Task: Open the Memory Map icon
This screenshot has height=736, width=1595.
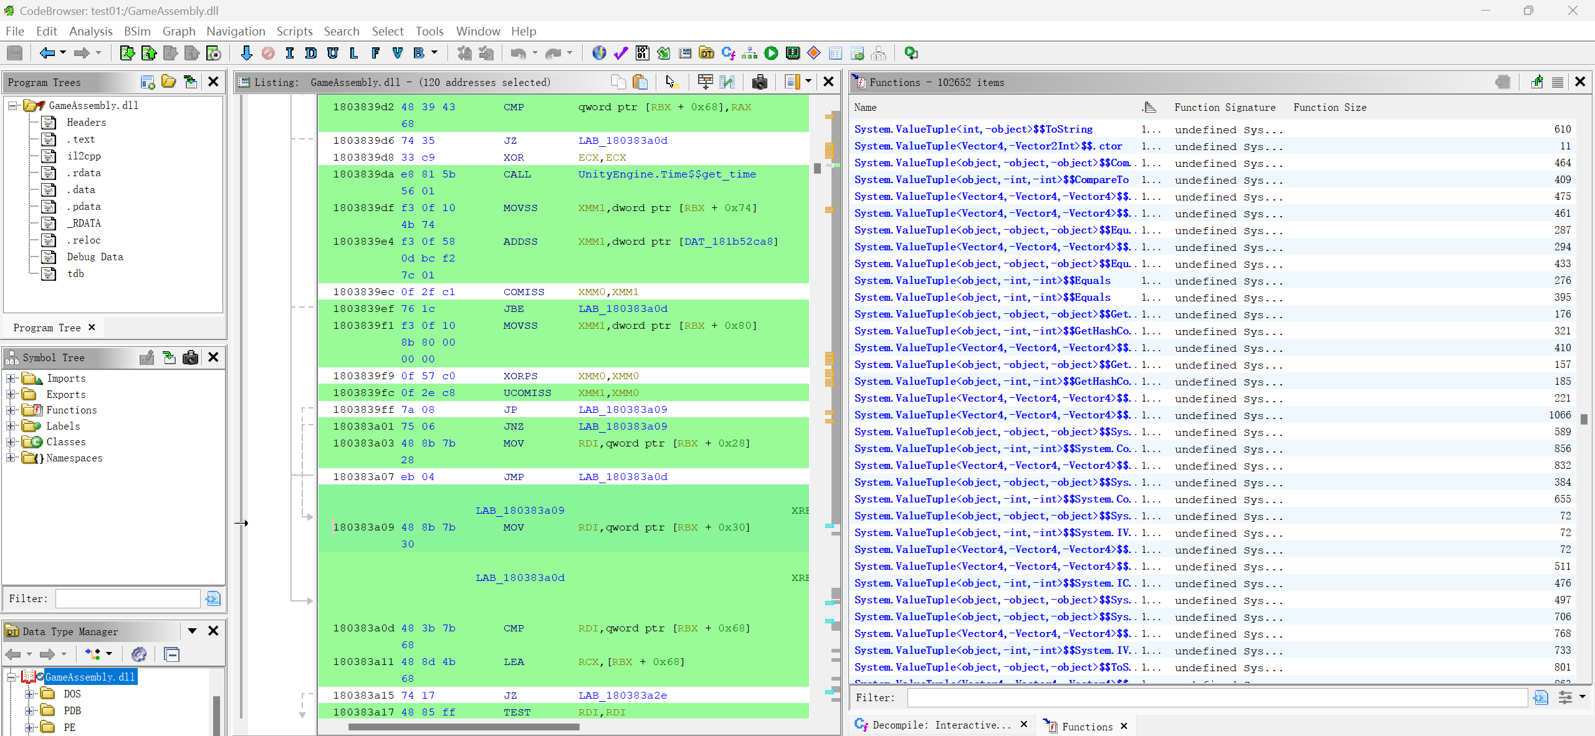Action: coord(792,54)
